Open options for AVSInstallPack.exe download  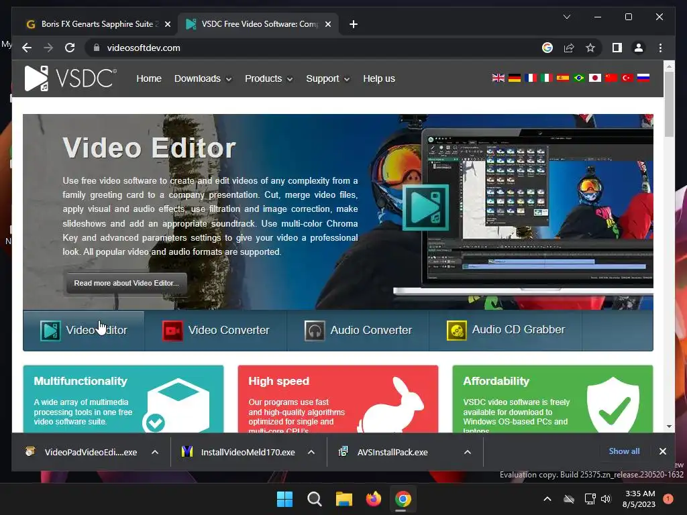[468, 452]
